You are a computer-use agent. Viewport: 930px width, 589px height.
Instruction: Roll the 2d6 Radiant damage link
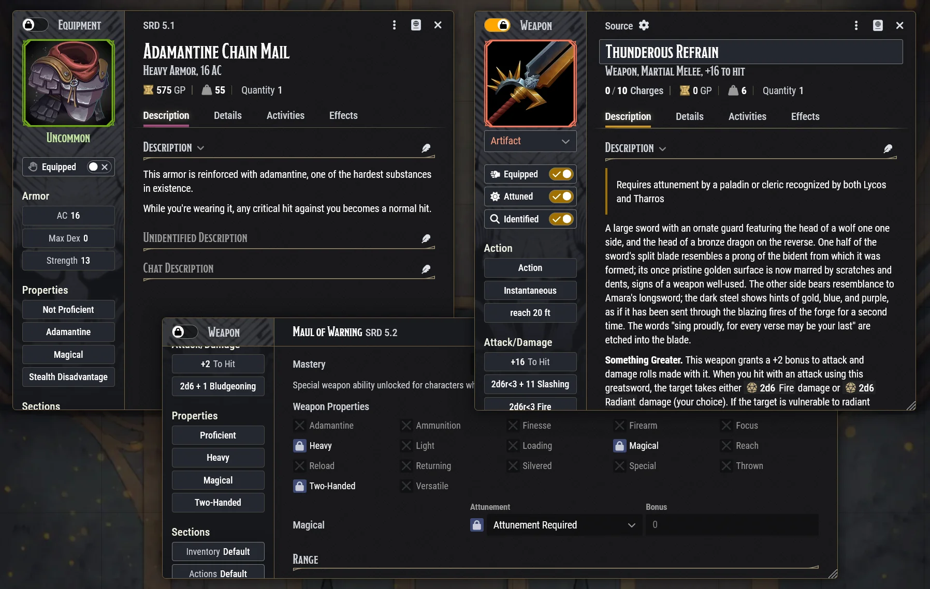click(x=859, y=388)
